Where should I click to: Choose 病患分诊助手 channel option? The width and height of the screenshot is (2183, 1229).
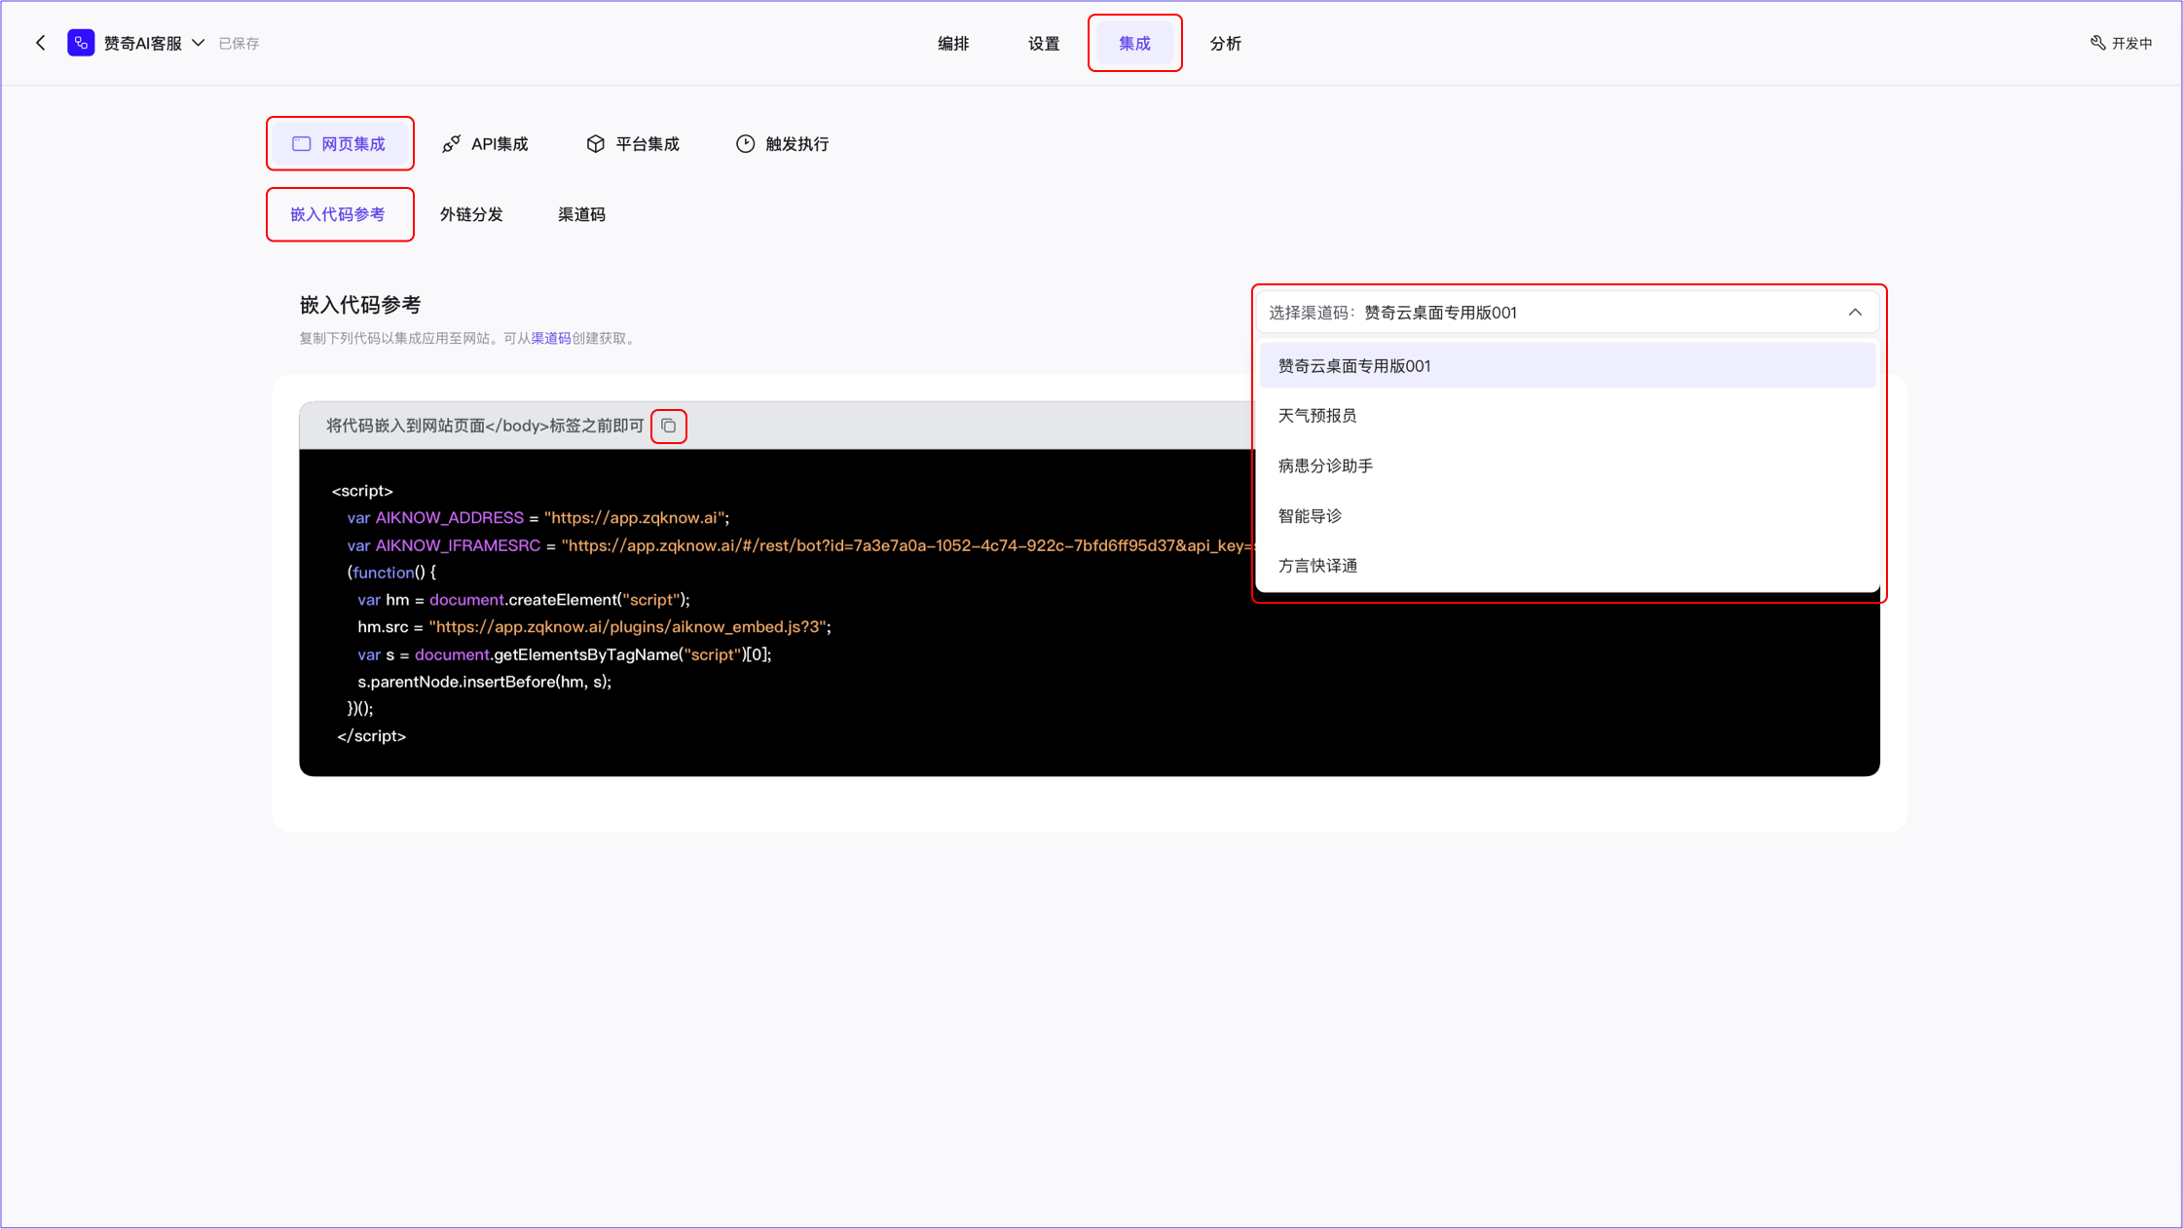[1324, 466]
